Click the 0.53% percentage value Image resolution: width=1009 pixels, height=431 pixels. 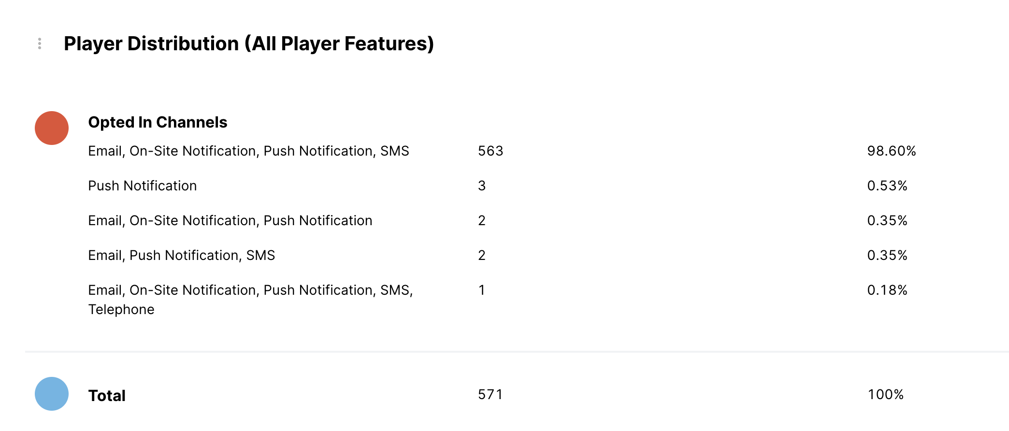887,186
